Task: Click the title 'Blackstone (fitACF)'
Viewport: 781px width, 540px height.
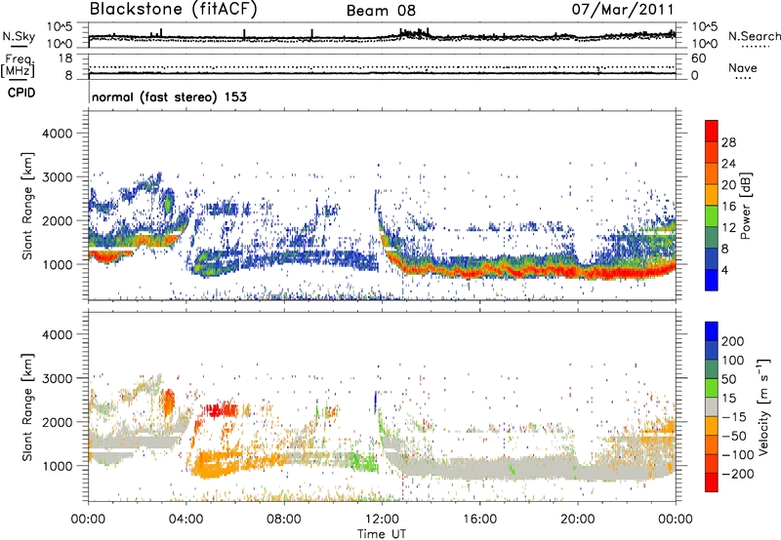Action: (173, 10)
